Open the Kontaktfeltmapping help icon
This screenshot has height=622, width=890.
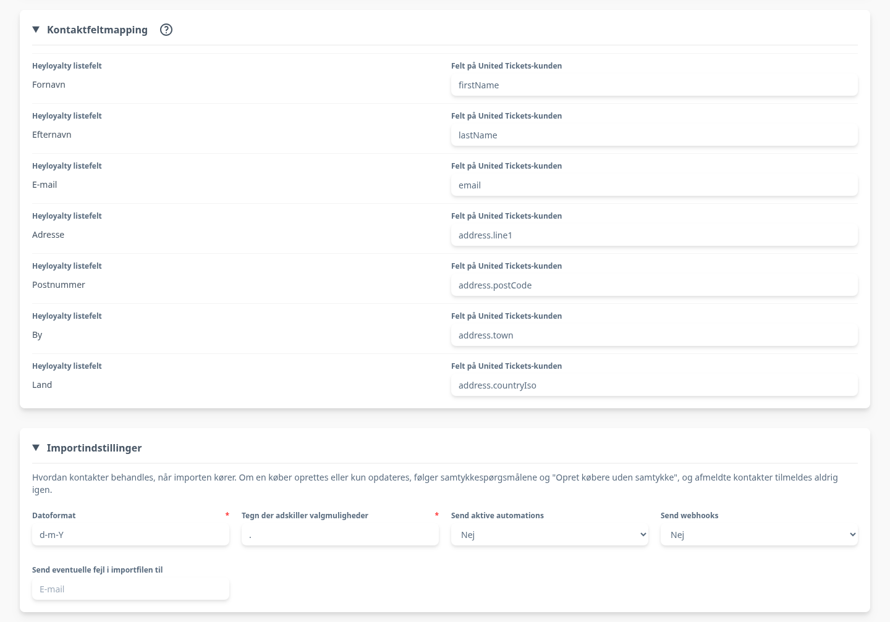tap(166, 30)
